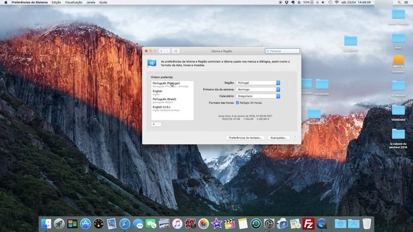This screenshot has height=232, width=413.
Task: Open the Calendário dropdown
Action: pyautogui.click(x=258, y=96)
